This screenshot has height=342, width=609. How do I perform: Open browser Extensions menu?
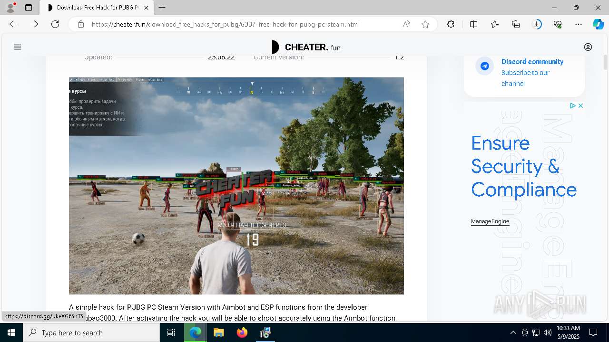click(x=451, y=24)
